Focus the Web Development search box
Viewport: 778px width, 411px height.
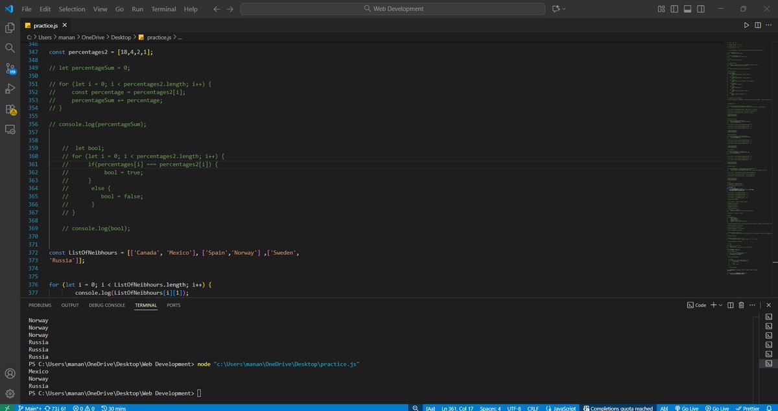click(x=393, y=9)
